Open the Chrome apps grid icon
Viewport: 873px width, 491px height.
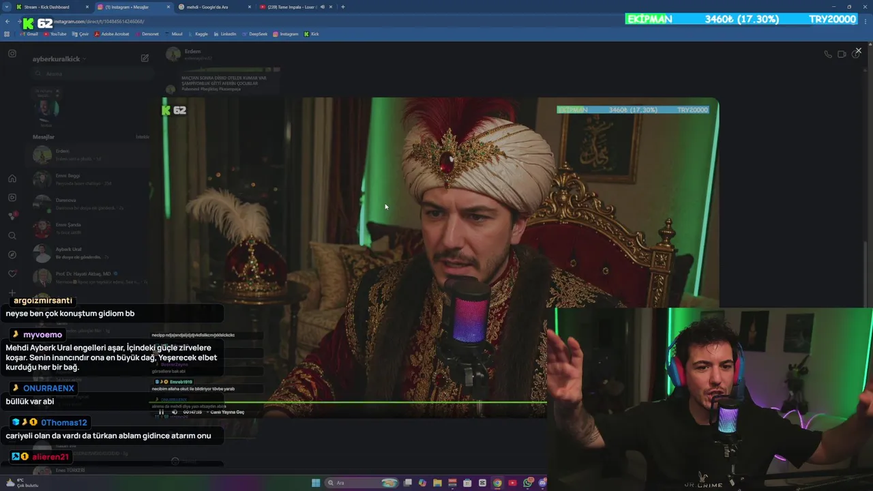(x=8, y=33)
